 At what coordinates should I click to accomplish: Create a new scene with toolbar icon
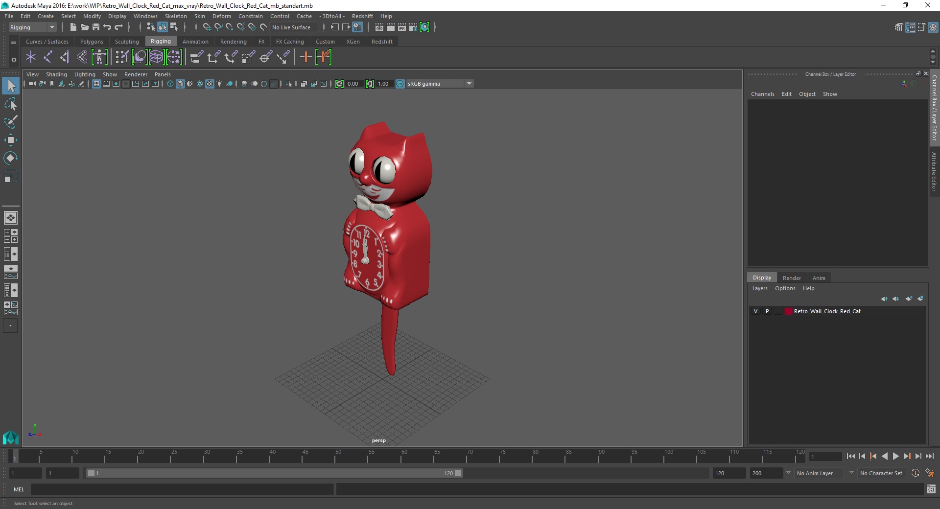(x=73, y=27)
